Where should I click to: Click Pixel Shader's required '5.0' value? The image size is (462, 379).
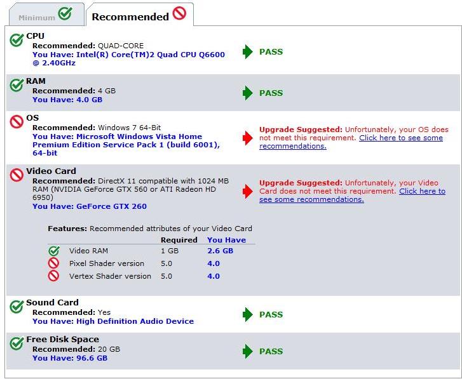click(166, 263)
